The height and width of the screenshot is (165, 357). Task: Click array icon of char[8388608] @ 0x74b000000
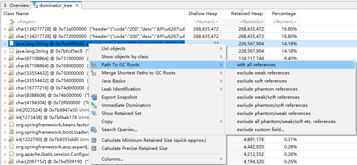click(x=11, y=95)
